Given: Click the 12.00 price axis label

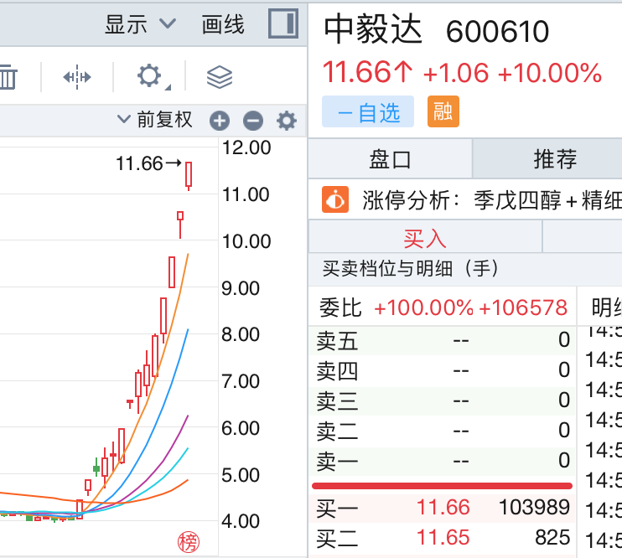Looking at the screenshot, I should click(246, 148).
